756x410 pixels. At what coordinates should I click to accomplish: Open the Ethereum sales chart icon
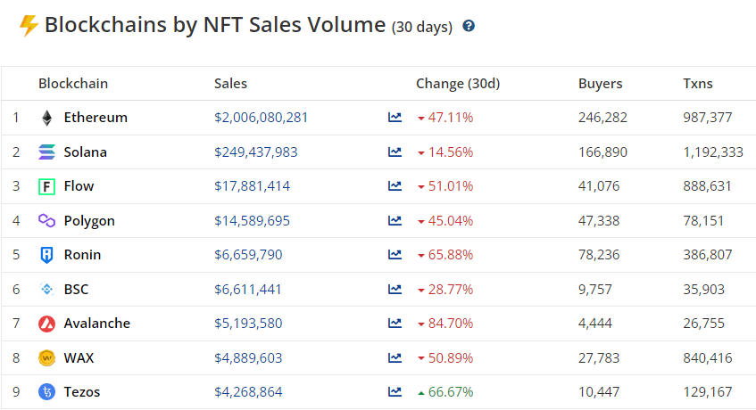coord(395,118)
